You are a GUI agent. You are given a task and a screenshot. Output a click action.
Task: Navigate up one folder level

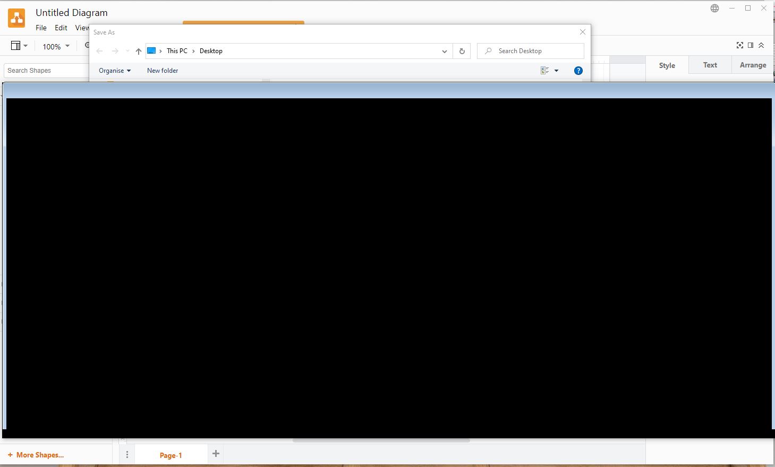click(138, 50)
